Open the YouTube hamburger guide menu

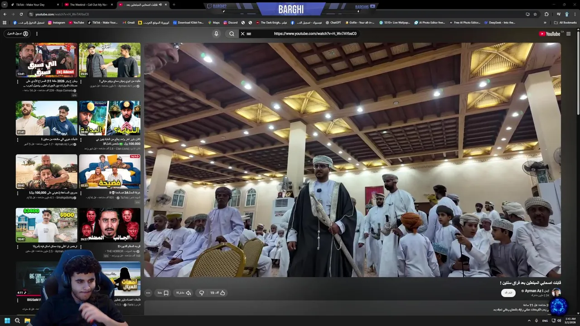[x=569, y=34]
